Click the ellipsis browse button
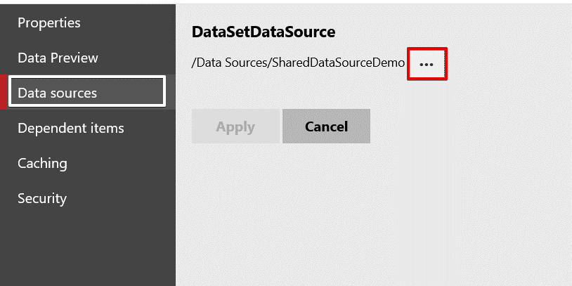 (427, 64)
